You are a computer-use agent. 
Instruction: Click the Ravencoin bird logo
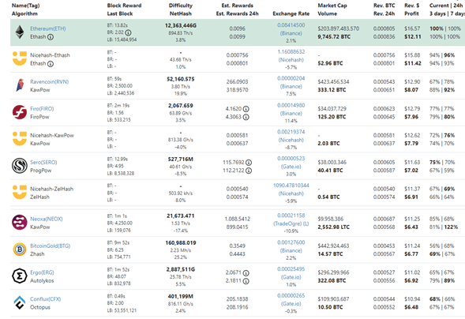pyautogui.click(x=20, y=85)
